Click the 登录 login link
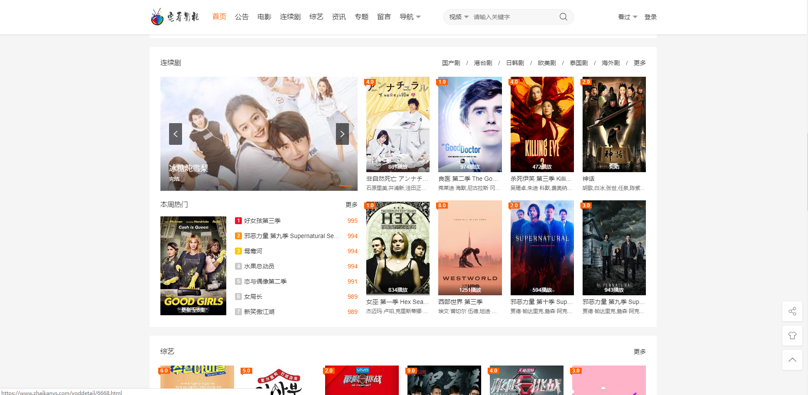 tap(650, 17)
